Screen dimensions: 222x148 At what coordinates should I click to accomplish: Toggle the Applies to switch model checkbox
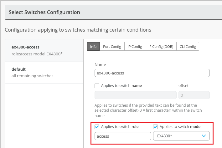156,127
